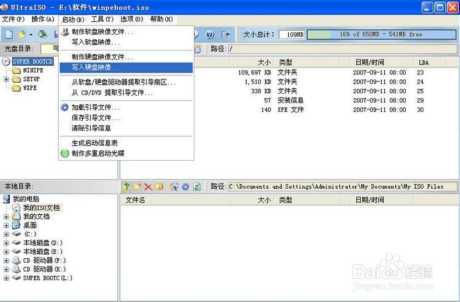This screenshot has width=460, height=302.
Task: Select 从 CD/DVD 提取引导文件... entry
Action: coord(126,93)
